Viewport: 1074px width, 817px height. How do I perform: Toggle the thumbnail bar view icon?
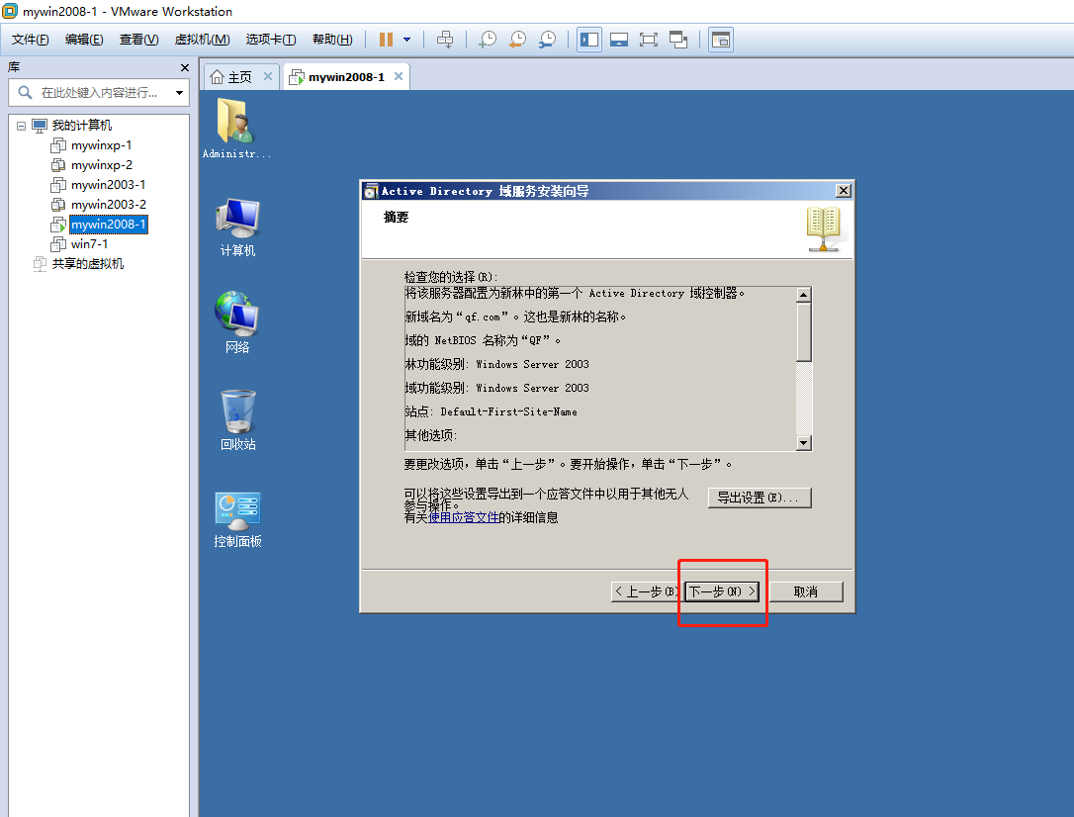click(x=618, y=40)
